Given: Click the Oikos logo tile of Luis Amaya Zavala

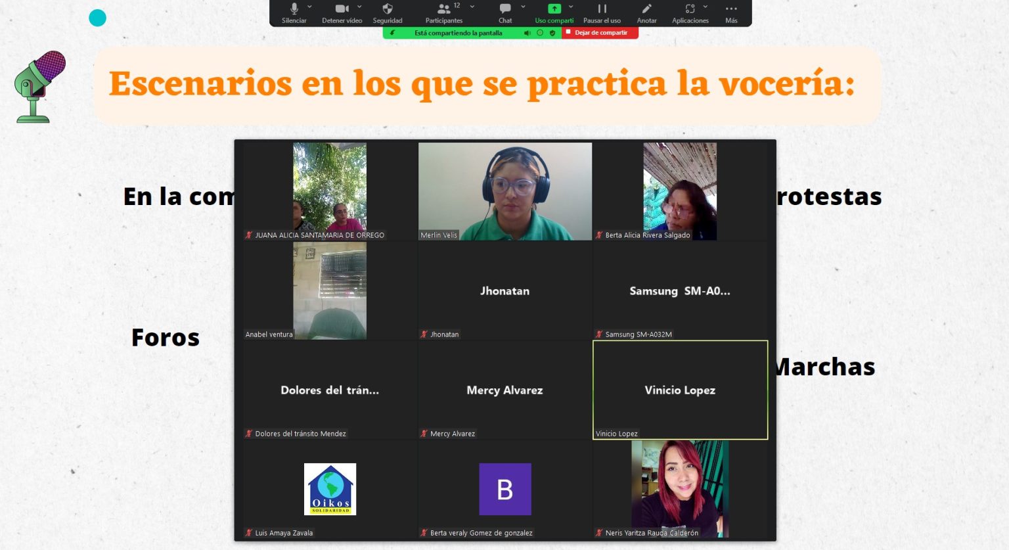Looking at the screenshot, I should point(330,489).
